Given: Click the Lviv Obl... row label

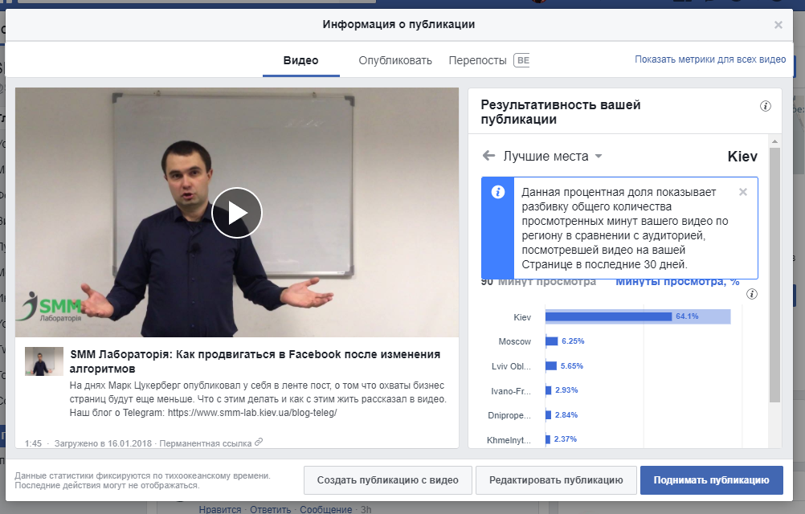Looking at the screenshot, I should coord(511,366).
